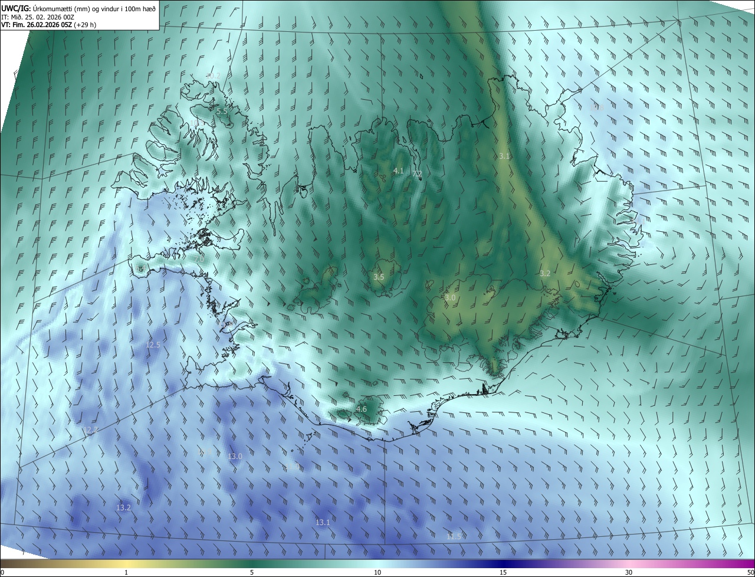This screenshot has height=577, width=755.
Task: Click the 4.6 value label on the map
Action: [x=362, y=409]
